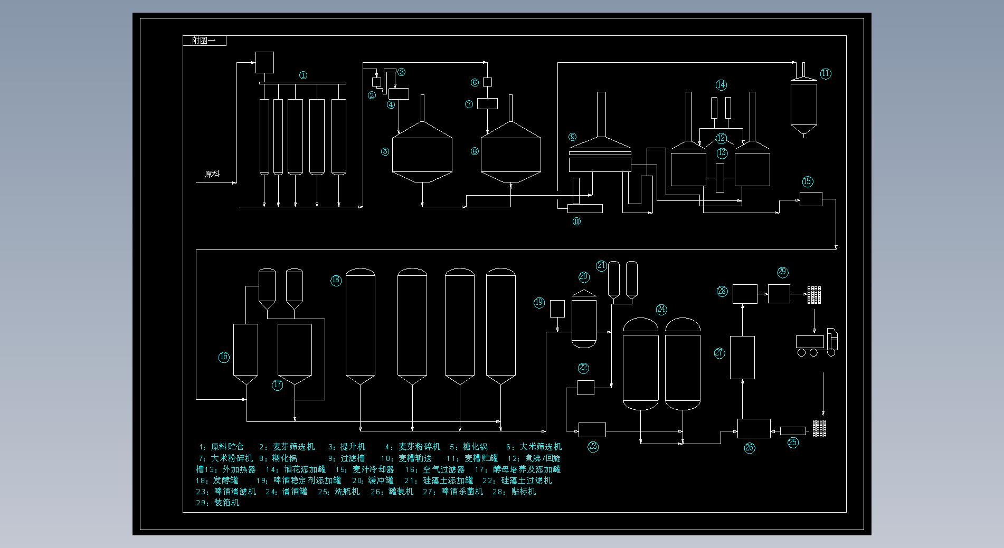This screenshot has height=548, width=1004.
Task: Click circled number 15 above cooler
Action: coord(808,181)
